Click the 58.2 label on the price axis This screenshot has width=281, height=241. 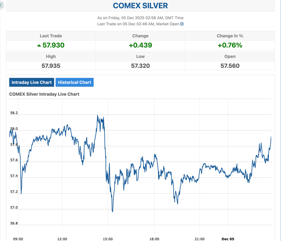[14, 113]
